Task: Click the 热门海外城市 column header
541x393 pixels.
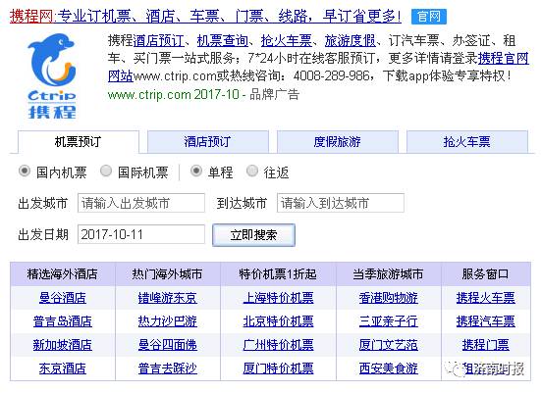Action: pos(168,274)
